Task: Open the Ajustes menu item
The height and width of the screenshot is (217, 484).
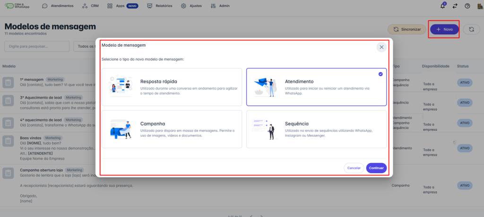Action: pyautogui.click(x=191, y=6)
